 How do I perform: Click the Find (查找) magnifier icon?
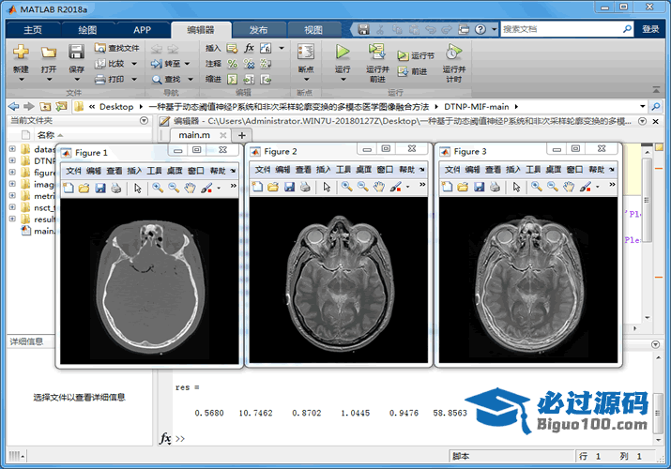[x=157, y=79]
